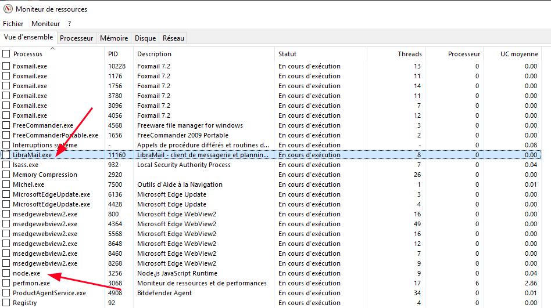Sort by the UC moyenne column header
The width and height of the screenshot is (551, 308).
519,54
